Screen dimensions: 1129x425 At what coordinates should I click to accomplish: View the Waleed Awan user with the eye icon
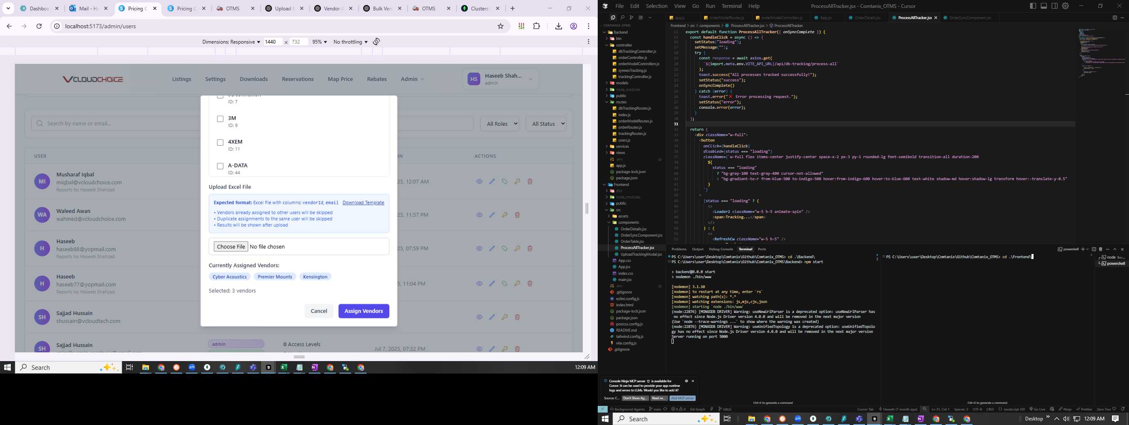pos(479,215)
